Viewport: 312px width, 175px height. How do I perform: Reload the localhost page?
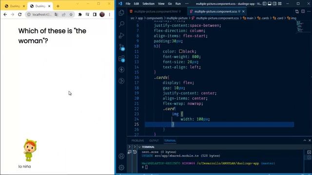[x=19, y=15]
